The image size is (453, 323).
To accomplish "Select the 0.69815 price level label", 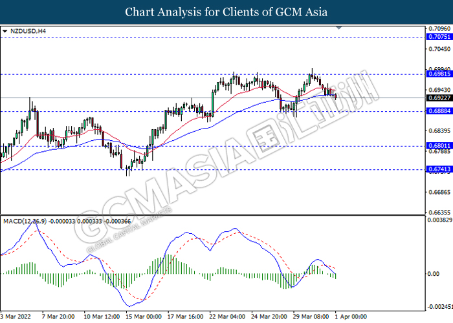I will 439,74.
